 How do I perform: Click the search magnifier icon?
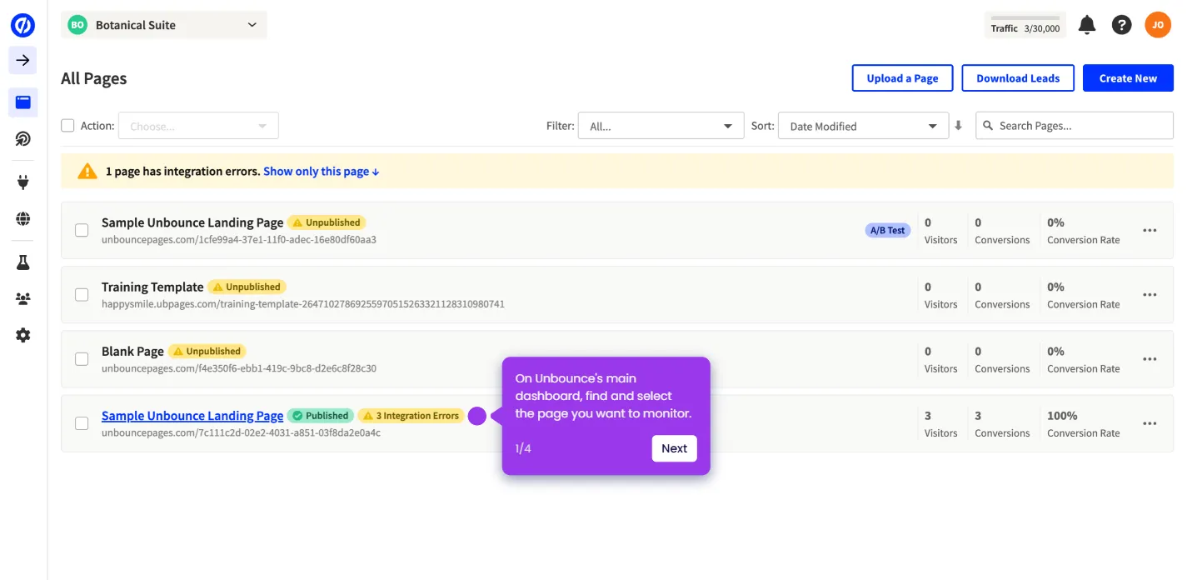(x=988, y=126)
